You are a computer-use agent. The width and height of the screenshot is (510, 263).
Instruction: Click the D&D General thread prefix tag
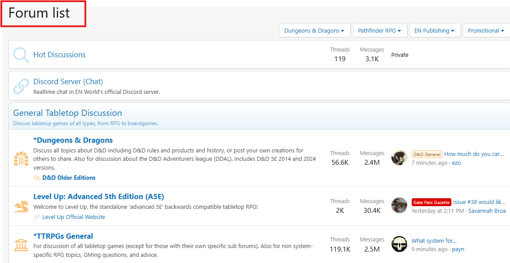coord(427,154)
